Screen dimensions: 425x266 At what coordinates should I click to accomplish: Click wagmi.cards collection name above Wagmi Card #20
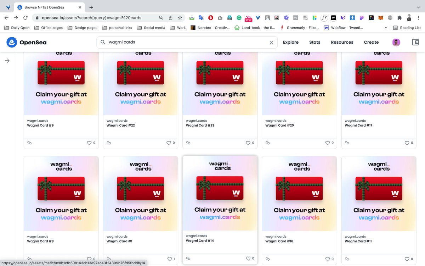click(x=276, y=121)
